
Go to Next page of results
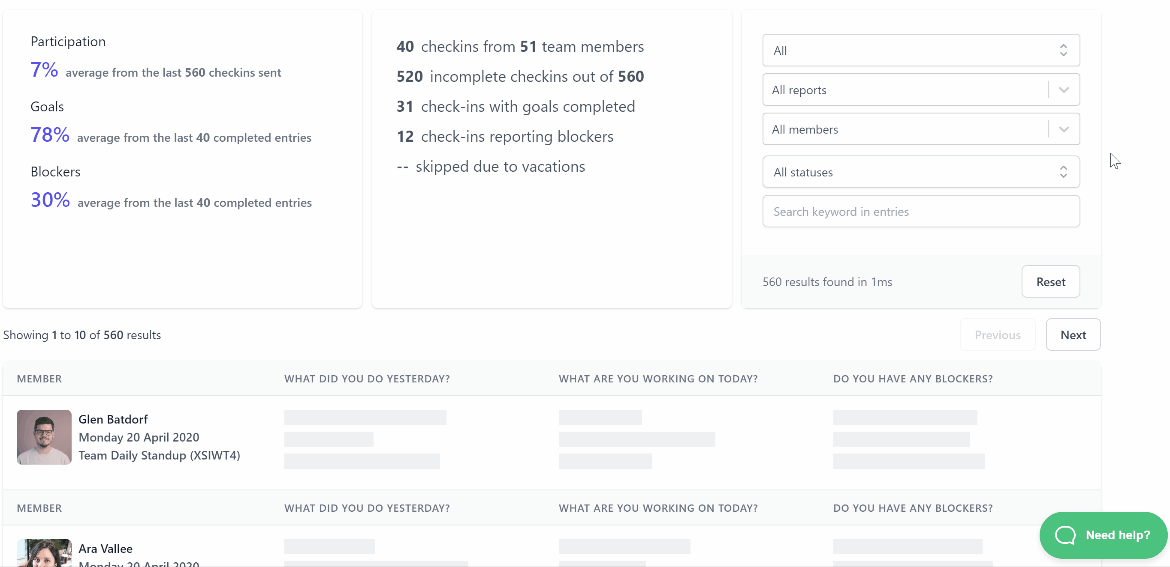click(x=1073, y=335)
